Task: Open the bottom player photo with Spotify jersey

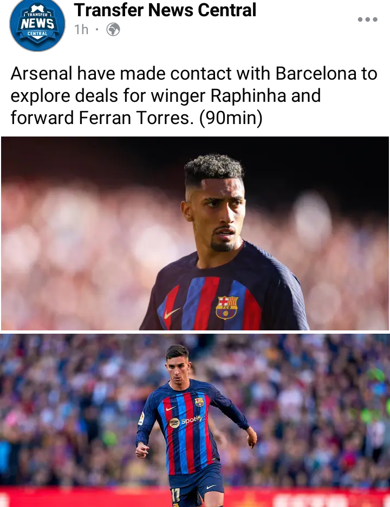Action: pyautogui.click(x=195, y=420)
